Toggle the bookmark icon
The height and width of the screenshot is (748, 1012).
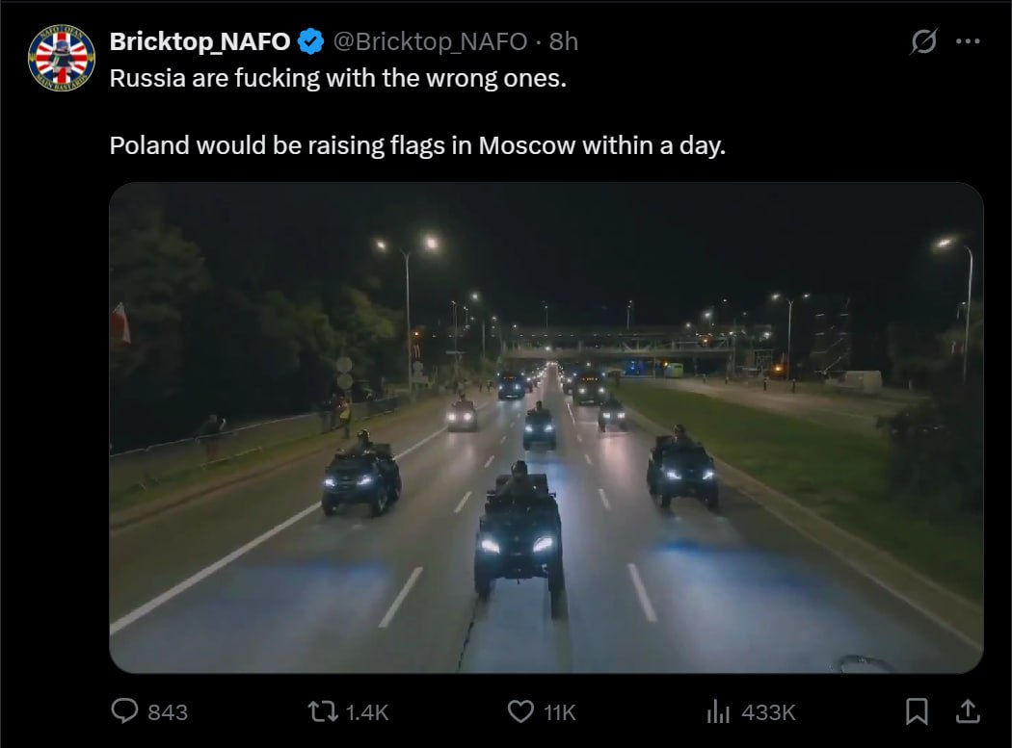[x=917, y=711]
